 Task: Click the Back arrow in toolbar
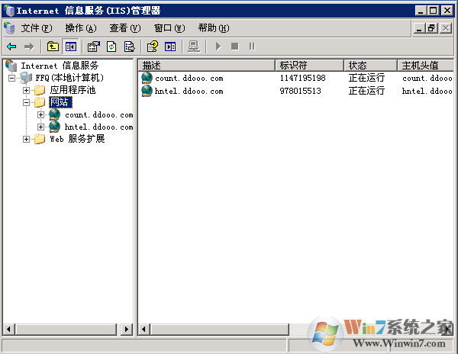[11, 47]
